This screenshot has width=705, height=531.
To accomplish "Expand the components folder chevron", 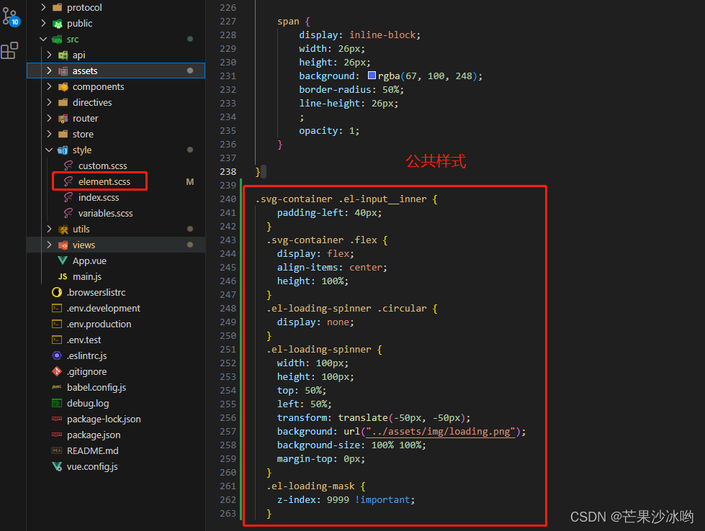I will (49, 87).
